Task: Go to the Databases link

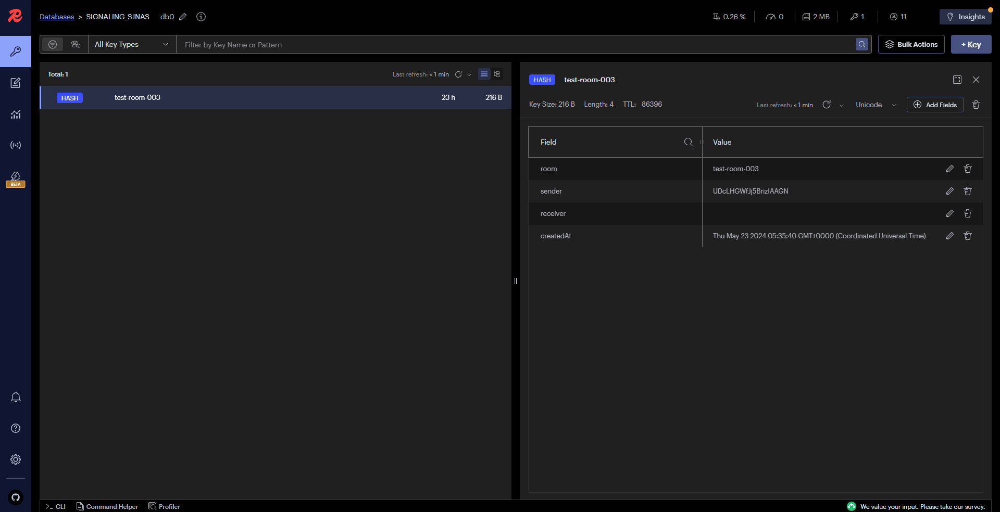Action: pos(57,17)
